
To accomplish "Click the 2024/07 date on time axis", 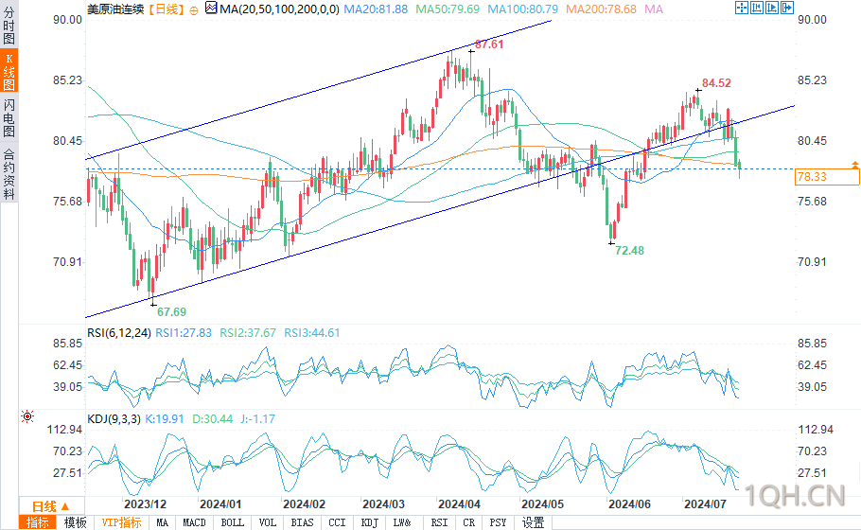I will 705,504.
